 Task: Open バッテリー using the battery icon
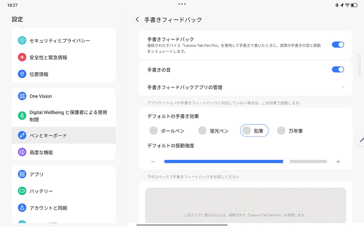22,191
